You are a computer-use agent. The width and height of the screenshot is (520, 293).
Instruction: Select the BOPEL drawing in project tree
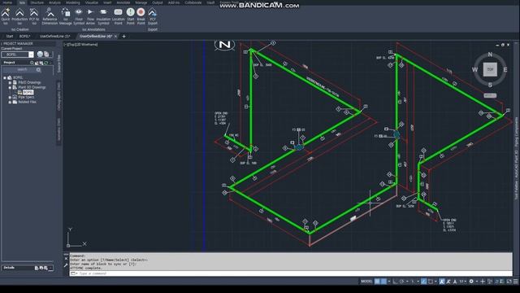pyautogui.click(x=28, y=92)
